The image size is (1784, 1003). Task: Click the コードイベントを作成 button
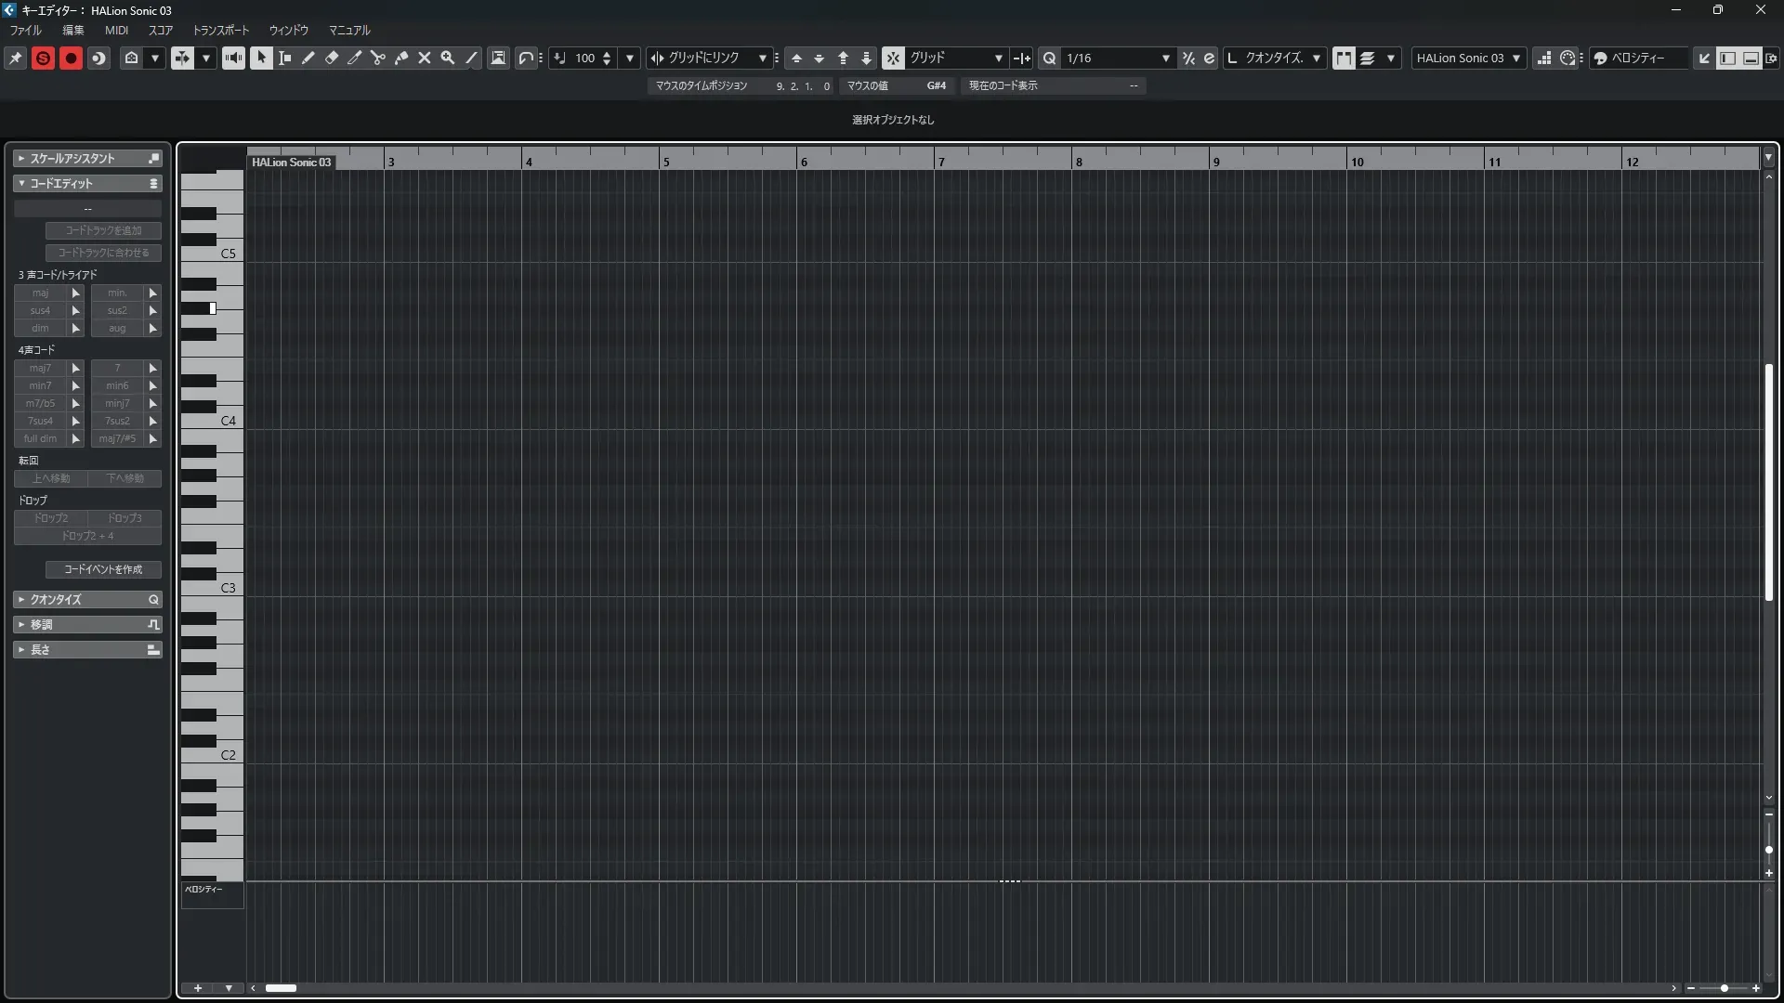(x=103, y=569)
